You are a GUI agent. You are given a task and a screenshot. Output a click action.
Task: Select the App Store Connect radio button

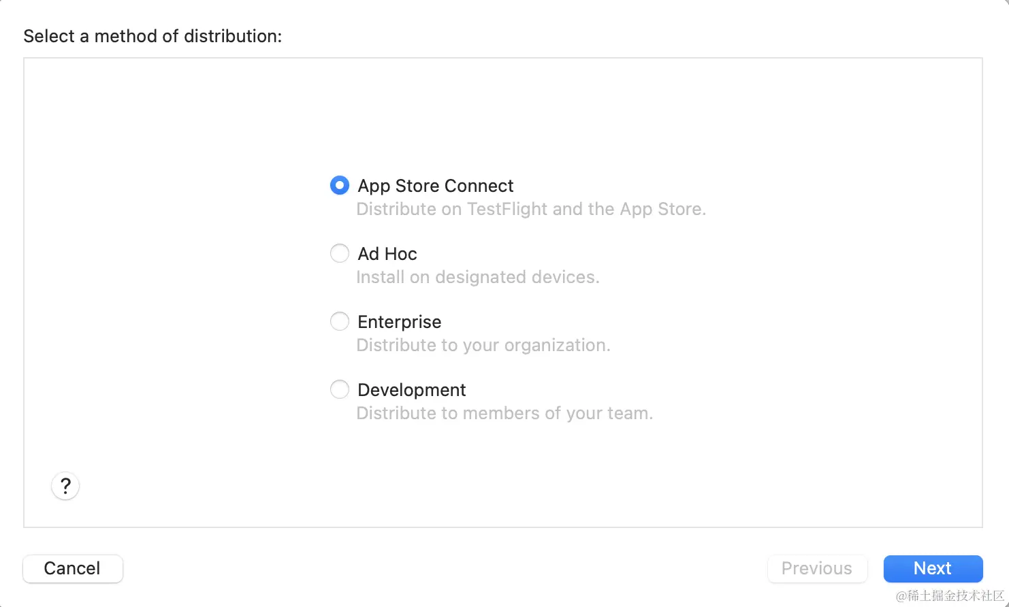pyautogui.click(x=340, y=185)
